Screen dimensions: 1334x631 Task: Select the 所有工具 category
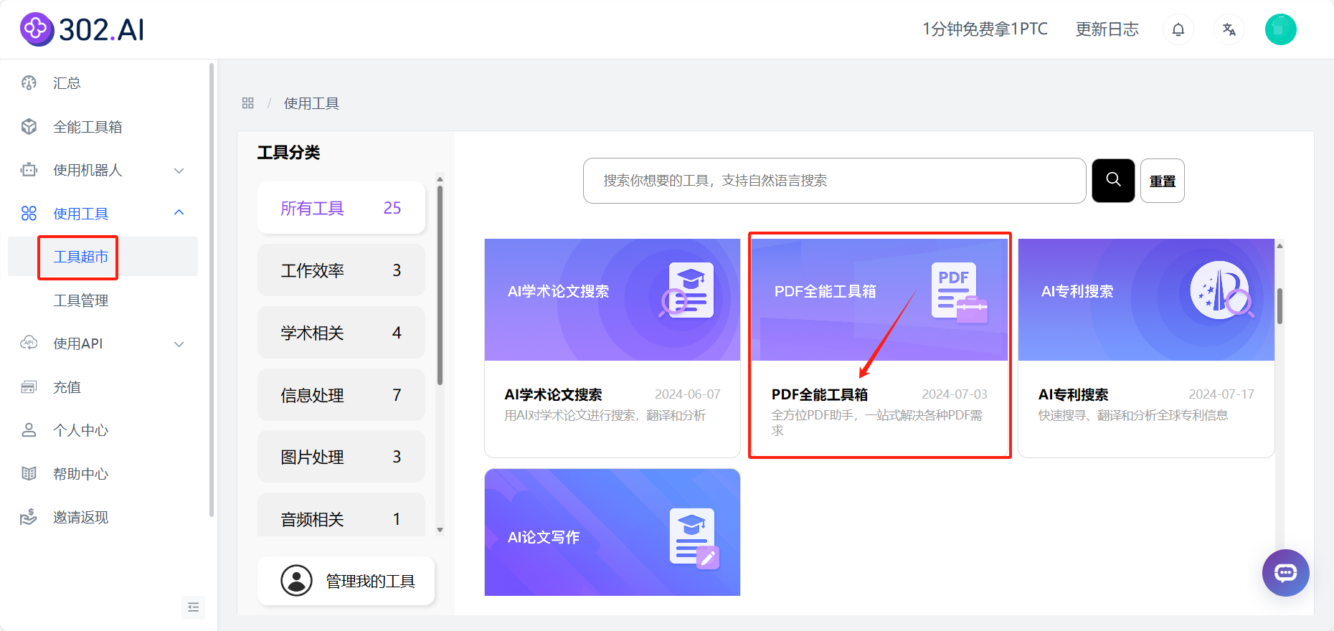pyautogui.click(x=341, y=208)
